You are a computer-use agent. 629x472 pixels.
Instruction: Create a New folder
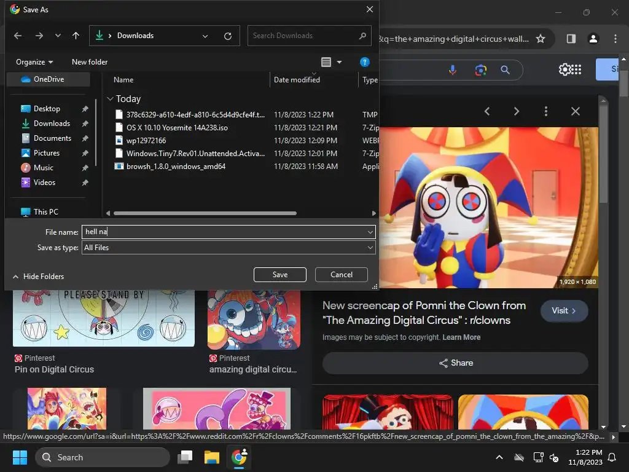(90, 62)
